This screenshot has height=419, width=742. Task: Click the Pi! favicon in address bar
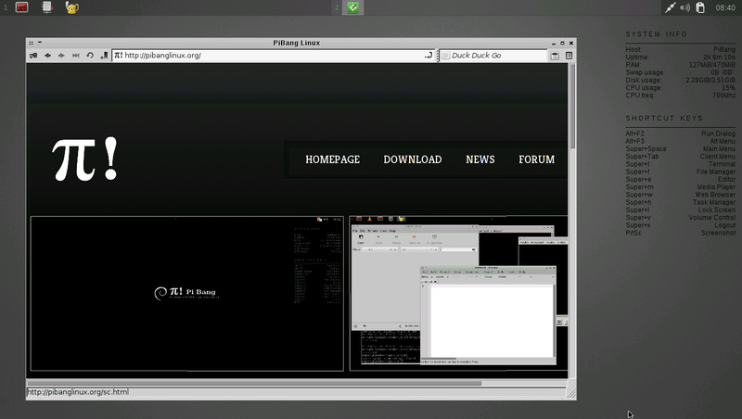click(x=119, y=56)
